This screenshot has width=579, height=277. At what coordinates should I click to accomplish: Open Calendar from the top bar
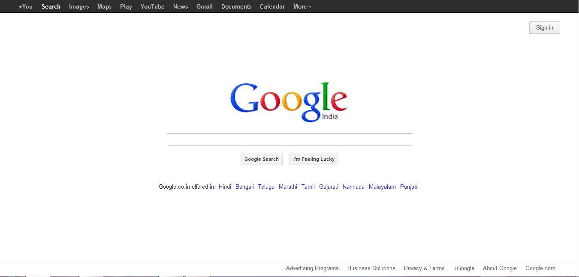[x=272, y=6]
